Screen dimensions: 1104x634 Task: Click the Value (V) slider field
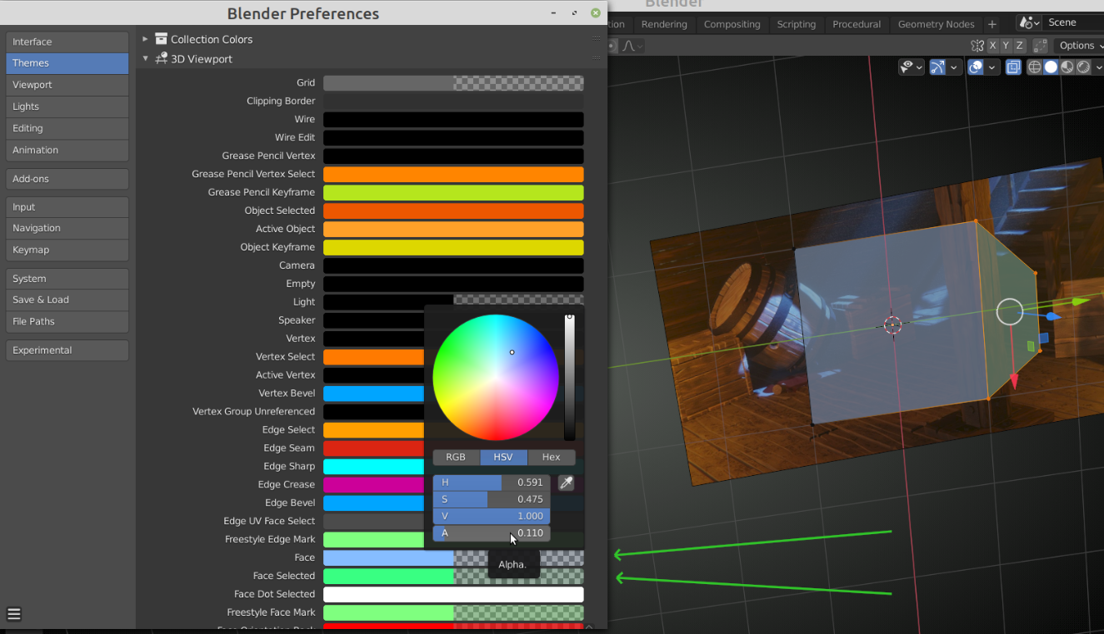(x=492, y=516)
